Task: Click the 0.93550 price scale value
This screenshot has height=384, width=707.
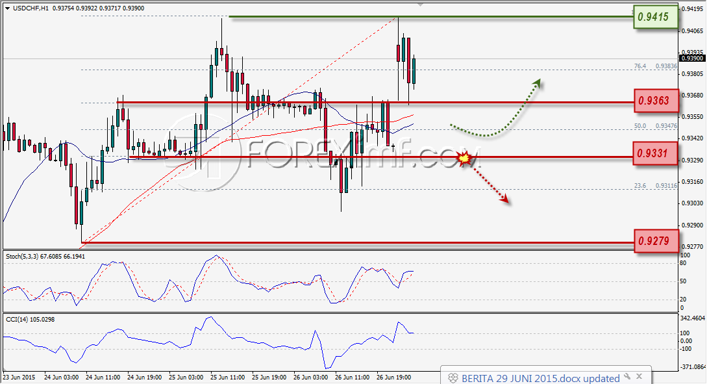Action: (x=693, y=116)
